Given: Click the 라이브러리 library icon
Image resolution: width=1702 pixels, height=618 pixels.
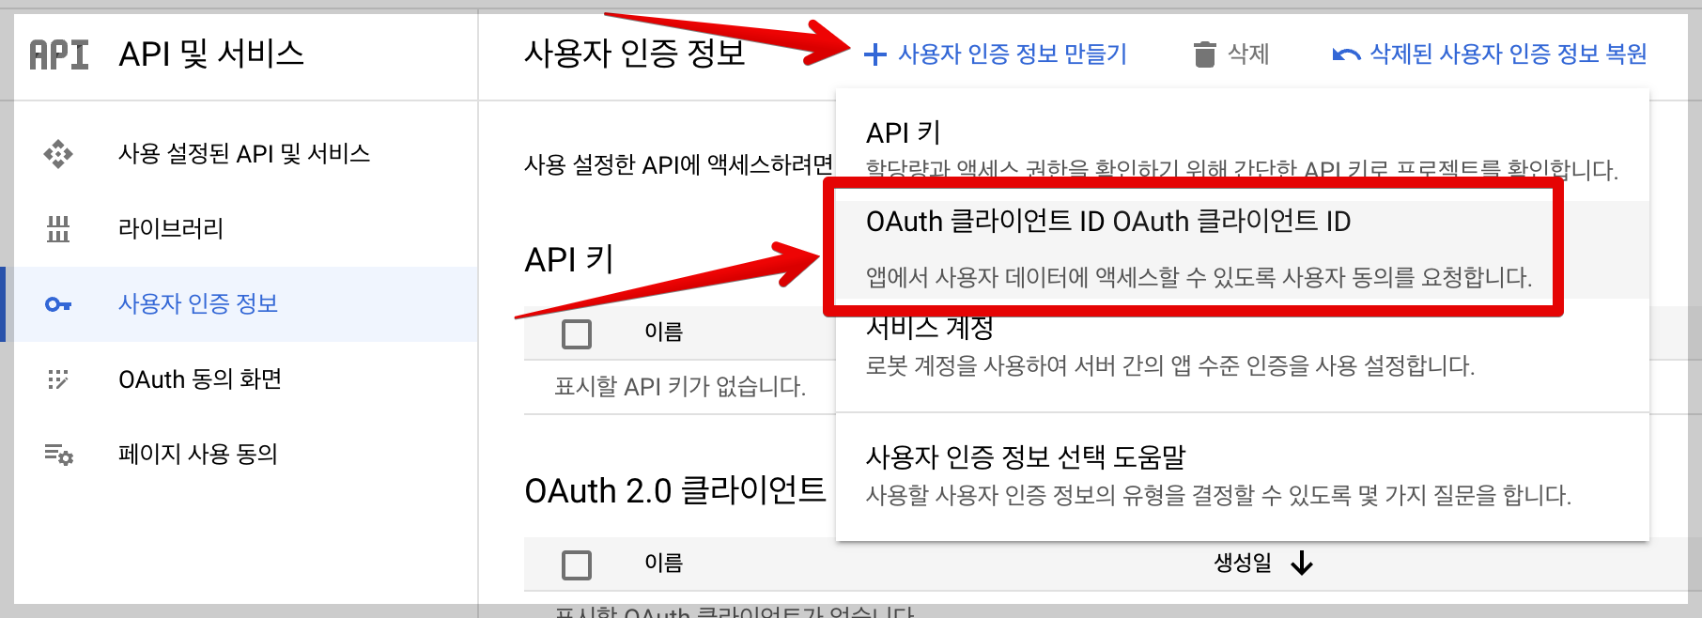Looking at the screenshot, I should 58,228.
